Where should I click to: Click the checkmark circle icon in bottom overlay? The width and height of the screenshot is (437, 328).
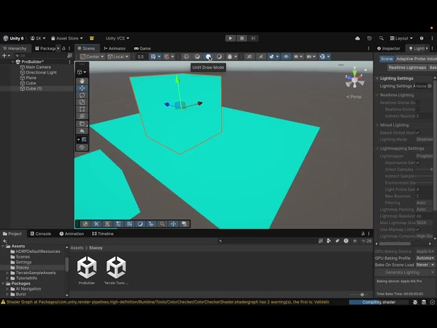click(x=85, y=223)
